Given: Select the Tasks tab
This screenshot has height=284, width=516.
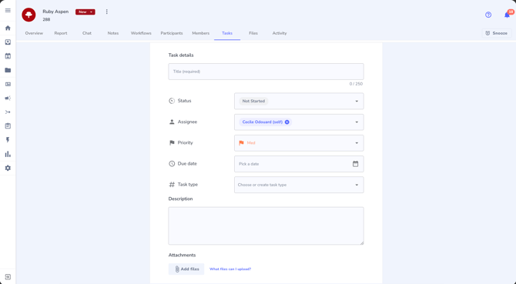Looking at the screenshot, I should click(x=227, y=33).
